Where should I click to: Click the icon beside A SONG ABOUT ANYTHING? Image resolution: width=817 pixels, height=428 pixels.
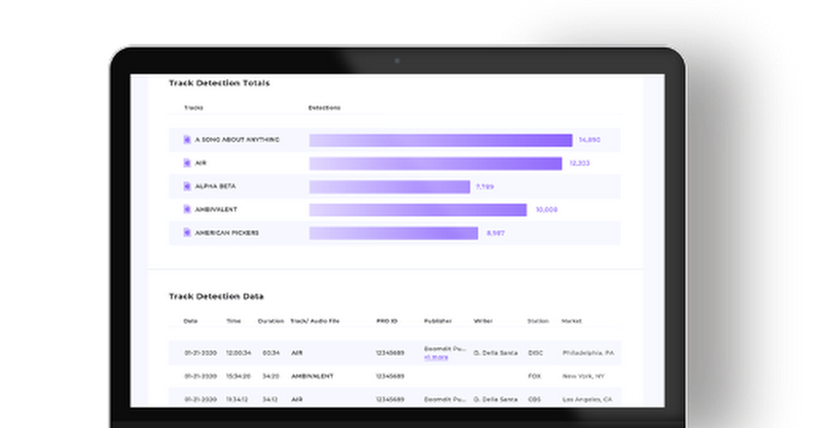click(187, 140)
